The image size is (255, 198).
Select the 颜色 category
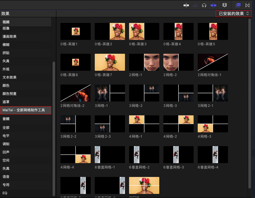pos(26,85)
